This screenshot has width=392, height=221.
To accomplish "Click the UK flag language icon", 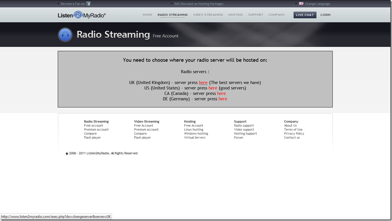I will [x=301, y=4].
